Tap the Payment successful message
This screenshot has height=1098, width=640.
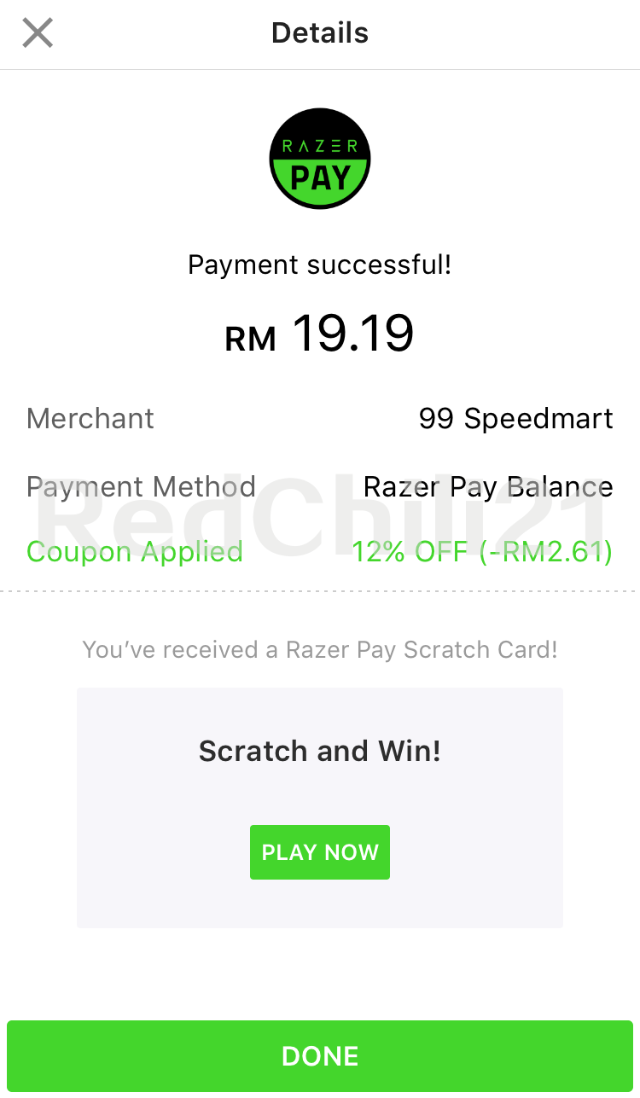(x=320, y=264)
